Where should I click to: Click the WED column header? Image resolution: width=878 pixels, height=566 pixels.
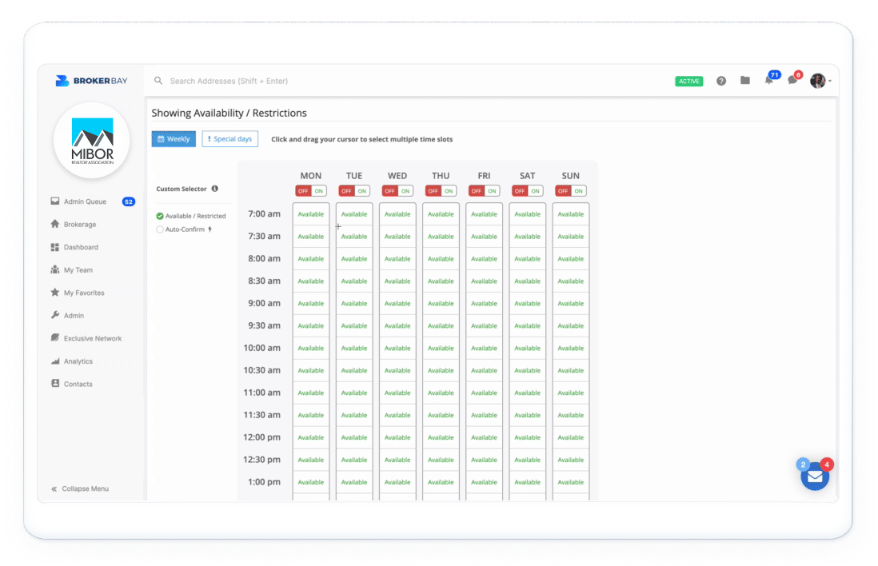[x=397, y=176]
